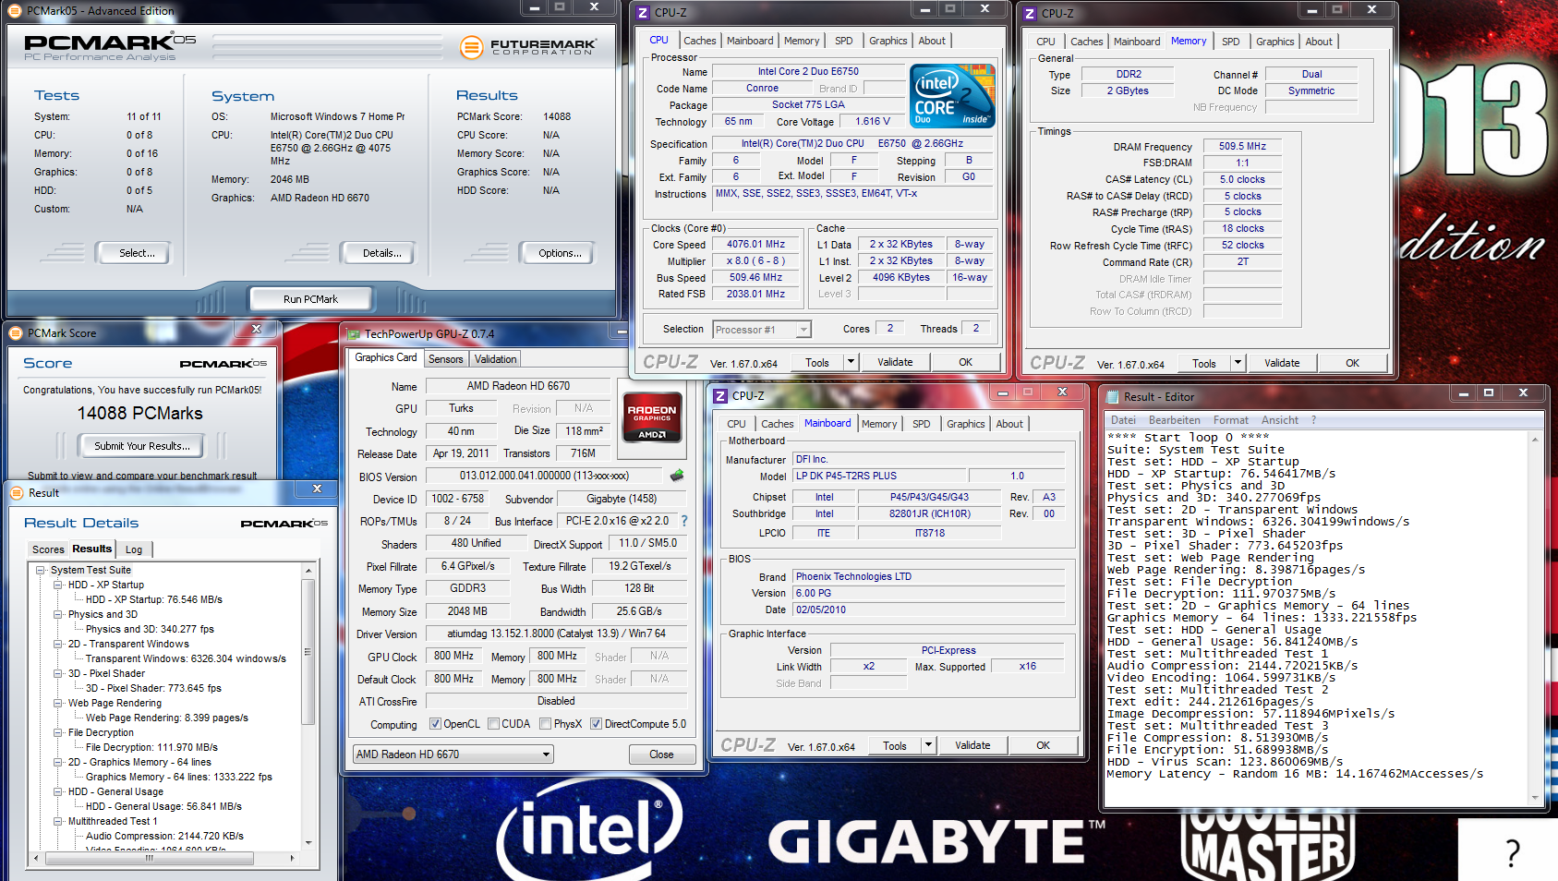Viewport: 1558px width, 881px height.
Task: Click the TechPowerUp GPU-Z title bar icon
Action: tap(353, 334)
